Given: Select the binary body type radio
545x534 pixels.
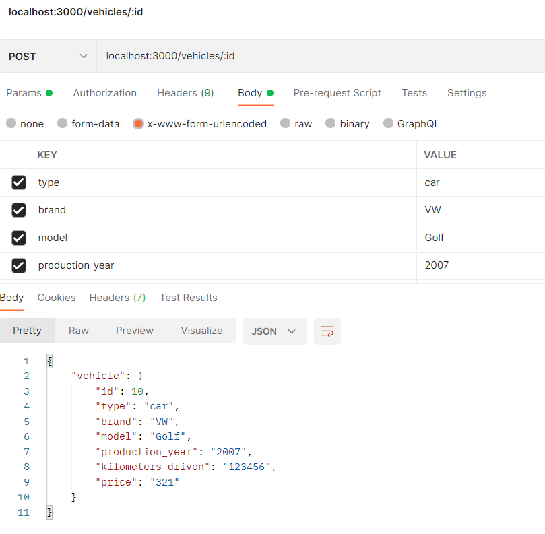Looking at the screenshot, I should 330,123.
